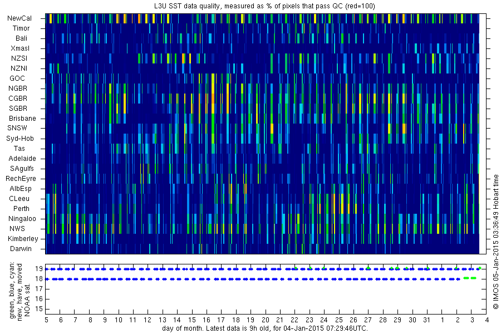The height and width of the screenshot is (334, 501).
Task: Select the NWS row label
Action: pyautogui.click(x=17, y=229)
